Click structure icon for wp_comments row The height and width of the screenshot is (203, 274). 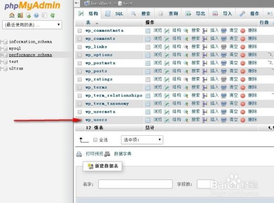coord(167,39)
